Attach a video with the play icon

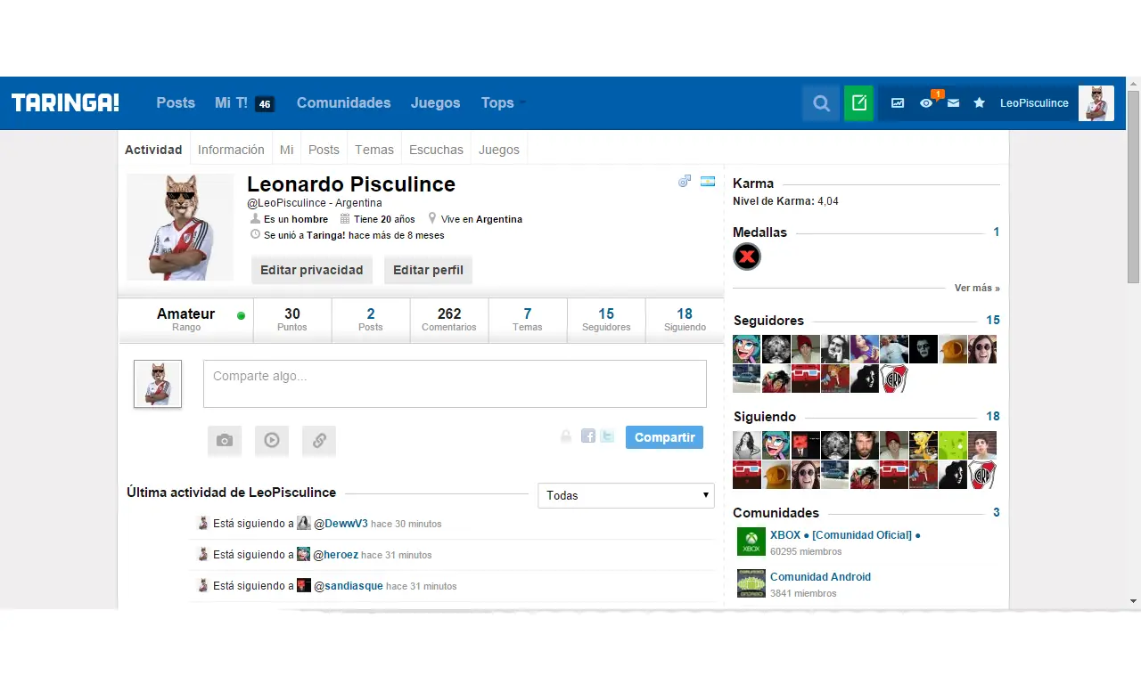click(272, 440)
